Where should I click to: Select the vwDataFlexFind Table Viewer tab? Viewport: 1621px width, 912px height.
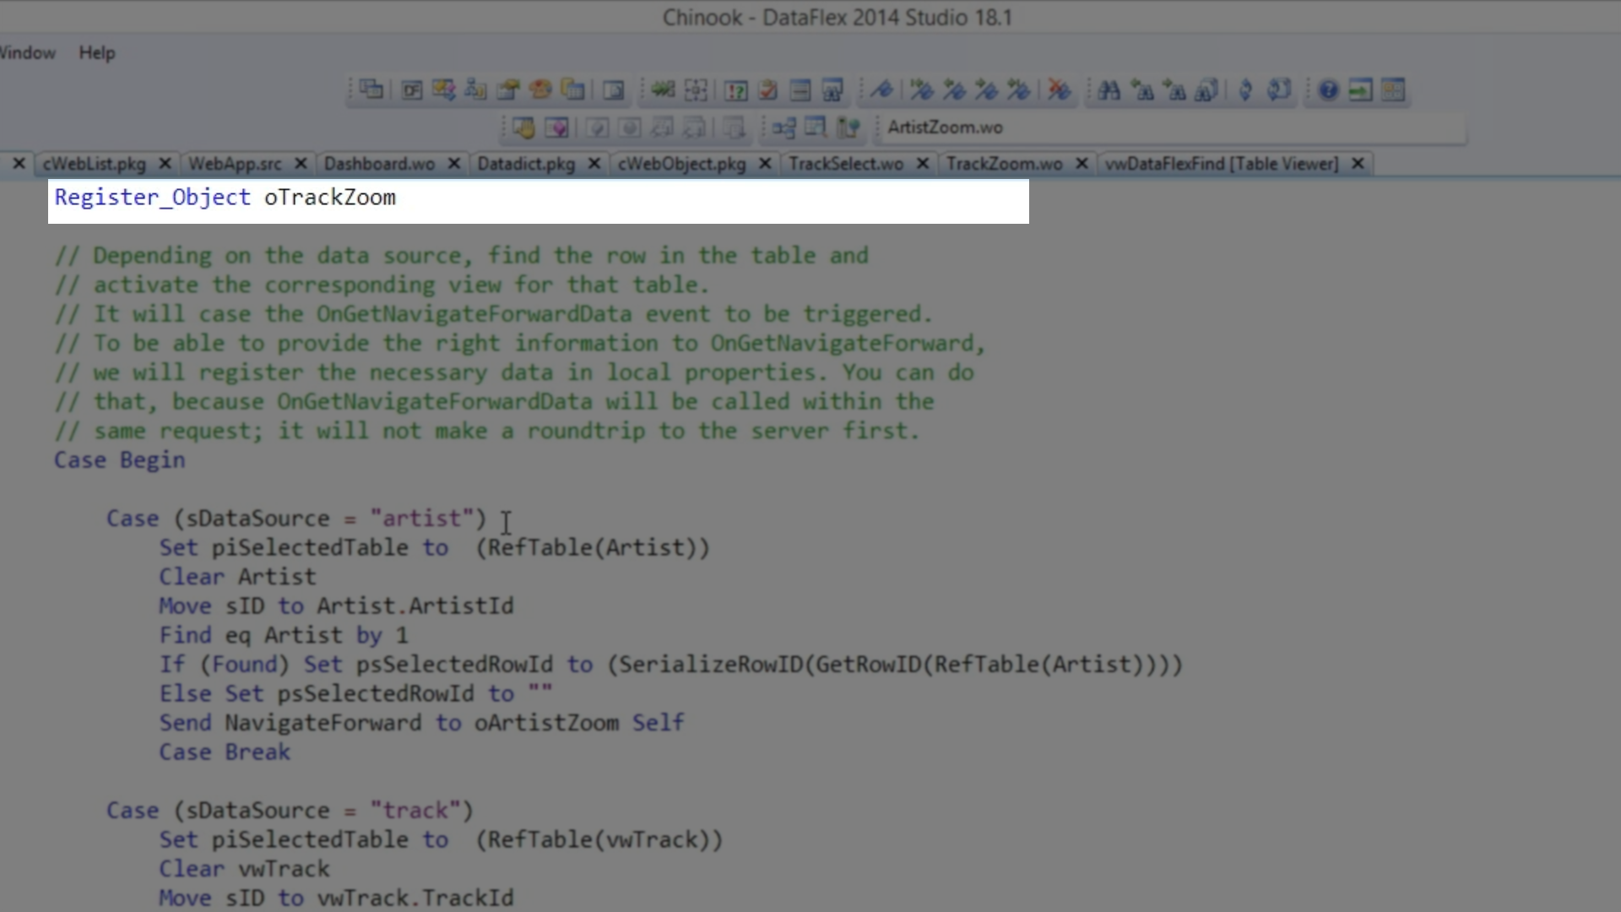[1221, 164]
